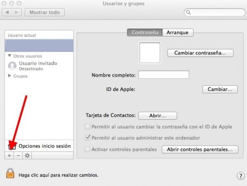Switch to the Arranque tab
Screen dimensions: 247x186
(x=177, y=32)
